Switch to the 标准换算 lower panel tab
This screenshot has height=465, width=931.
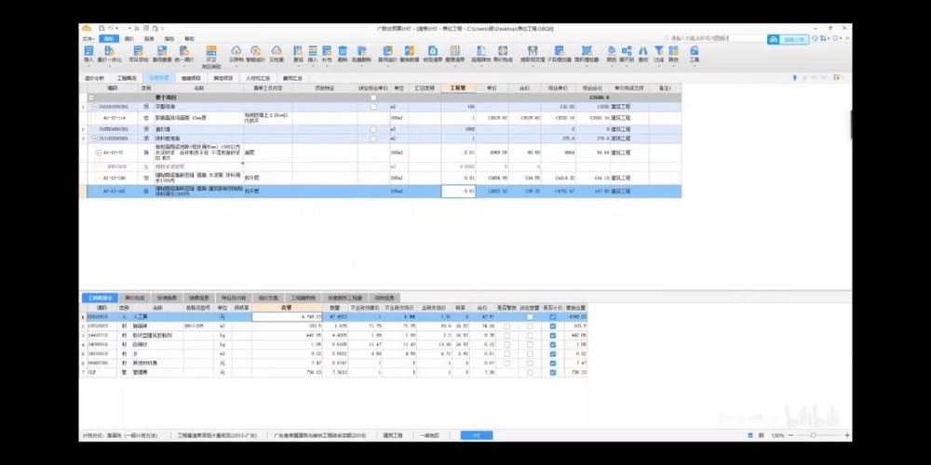point(167,298)
